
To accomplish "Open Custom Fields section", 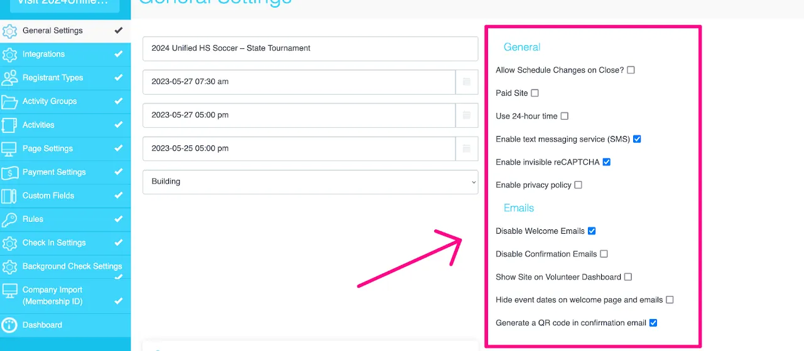I will [65, 196].
